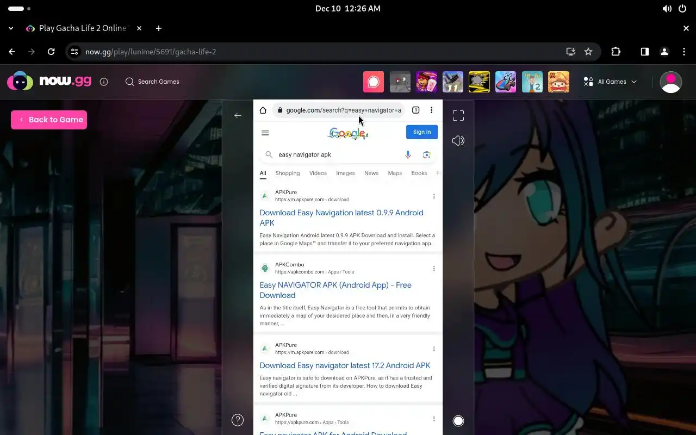Expand the tab search dropdown arrow
Viewport: 696px width, 435px height.
(x=11, y=28)
